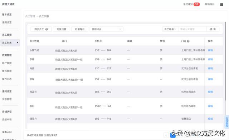Image resolution: width=229 pixels, height=140 pixels.
Task: Select 通用设置 in the sidebar
Action: [7, 22]
